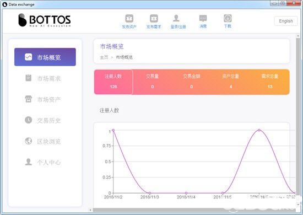Go to 主页 via the breadcrumb

click(104, 57)
